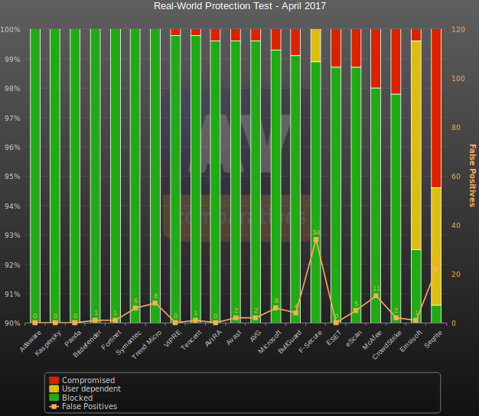Click the Fortinet false positive marker 1
Image resolution: width=479 pixels, height=416 pixels.
point(116,320)
